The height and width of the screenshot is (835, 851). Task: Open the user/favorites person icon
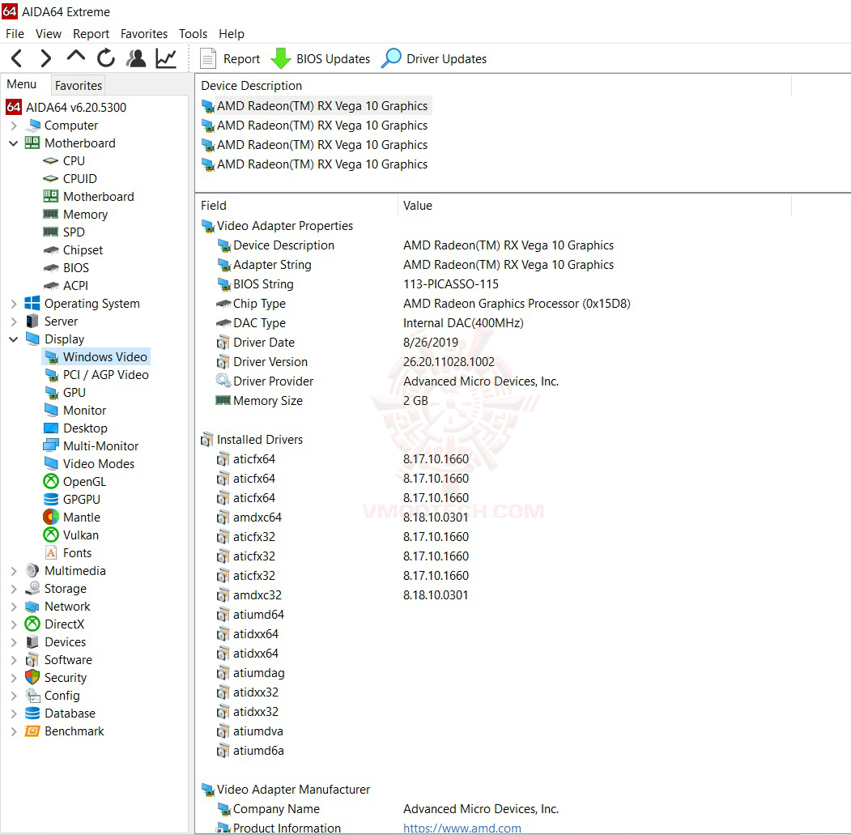click(x=136, y=58)
